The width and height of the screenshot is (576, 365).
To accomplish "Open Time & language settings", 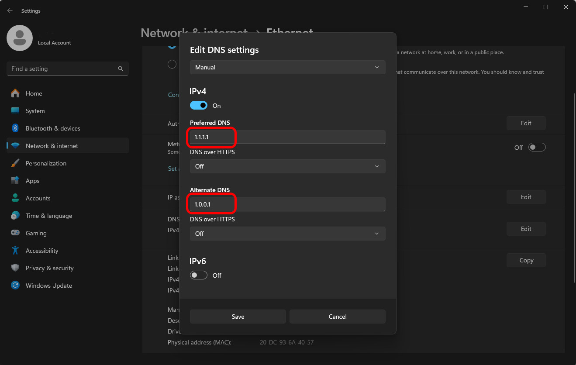I will point(68,216).
